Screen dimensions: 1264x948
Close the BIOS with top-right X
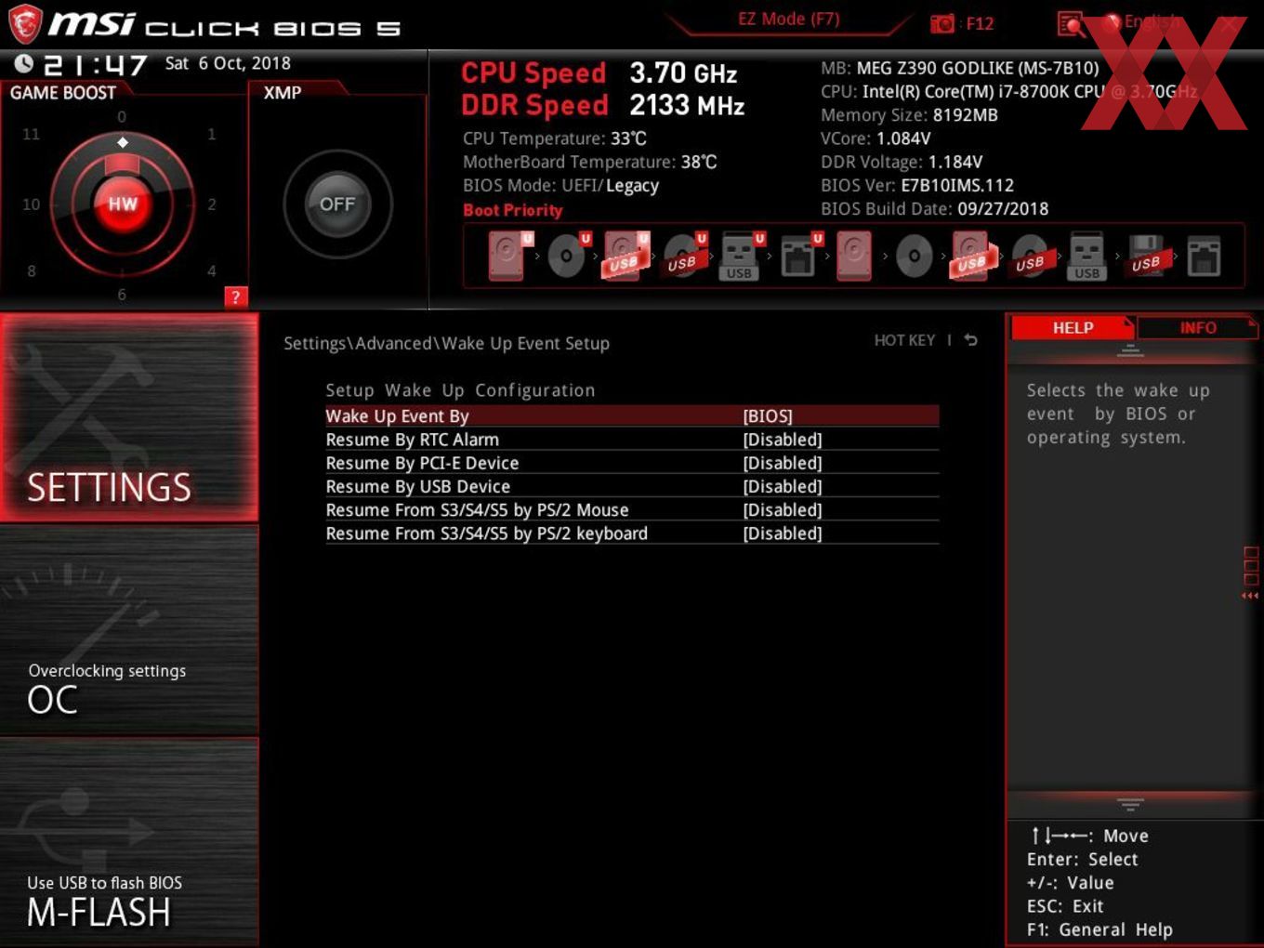(x=1231, y=23)
